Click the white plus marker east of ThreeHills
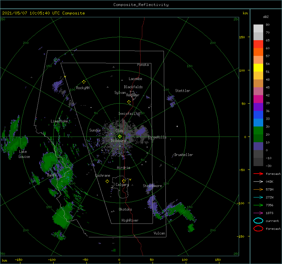The image size is (282, 264). point(177,126)
